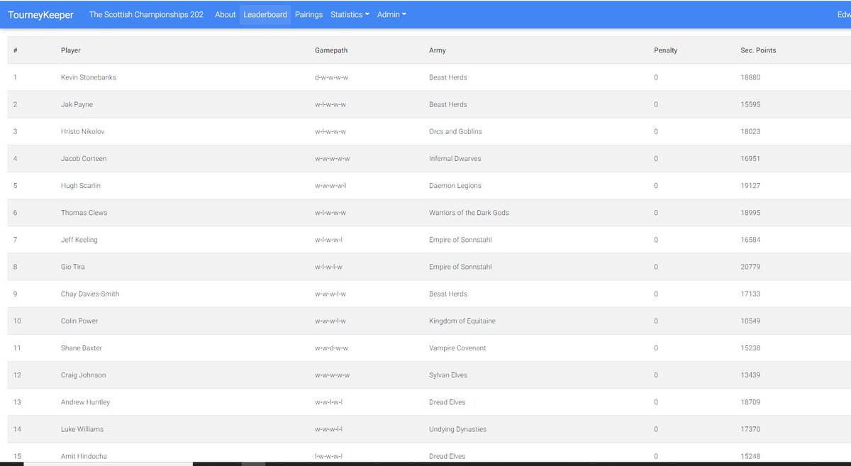Screen dimensions: 851x466
Task: Click the Army column header
Action: [x=438, y=50]
